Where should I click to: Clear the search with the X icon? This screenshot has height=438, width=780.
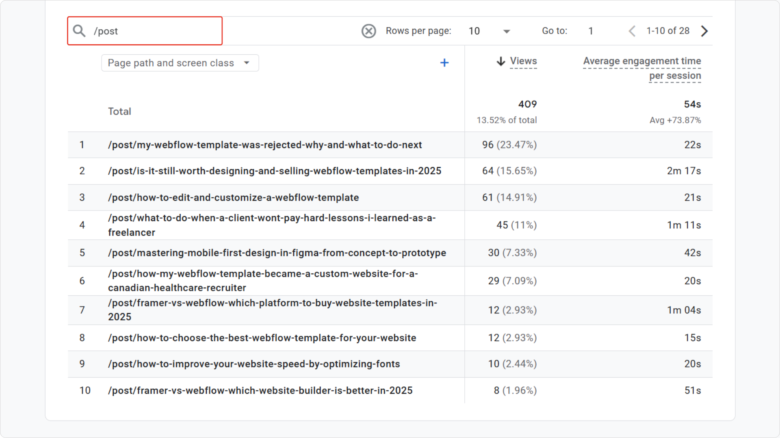click(x=368, y=31)
